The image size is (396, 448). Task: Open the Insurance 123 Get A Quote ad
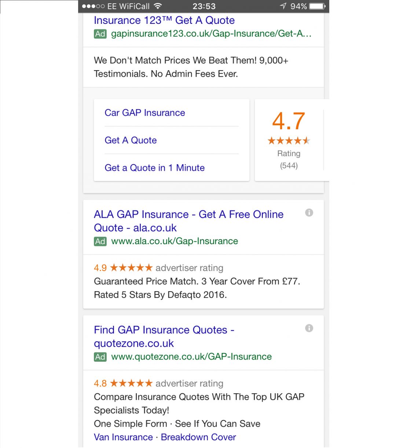point(164,20)
